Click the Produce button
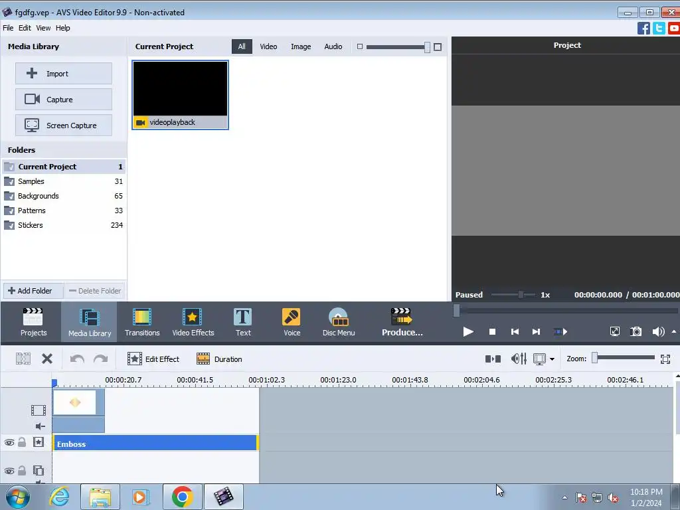 (402, 322)
